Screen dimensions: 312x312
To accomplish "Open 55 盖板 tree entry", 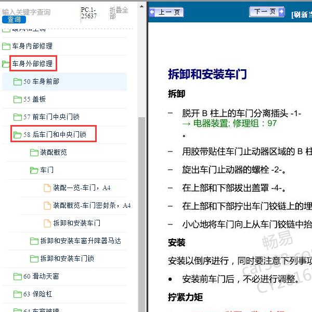I will pos(34,99).
